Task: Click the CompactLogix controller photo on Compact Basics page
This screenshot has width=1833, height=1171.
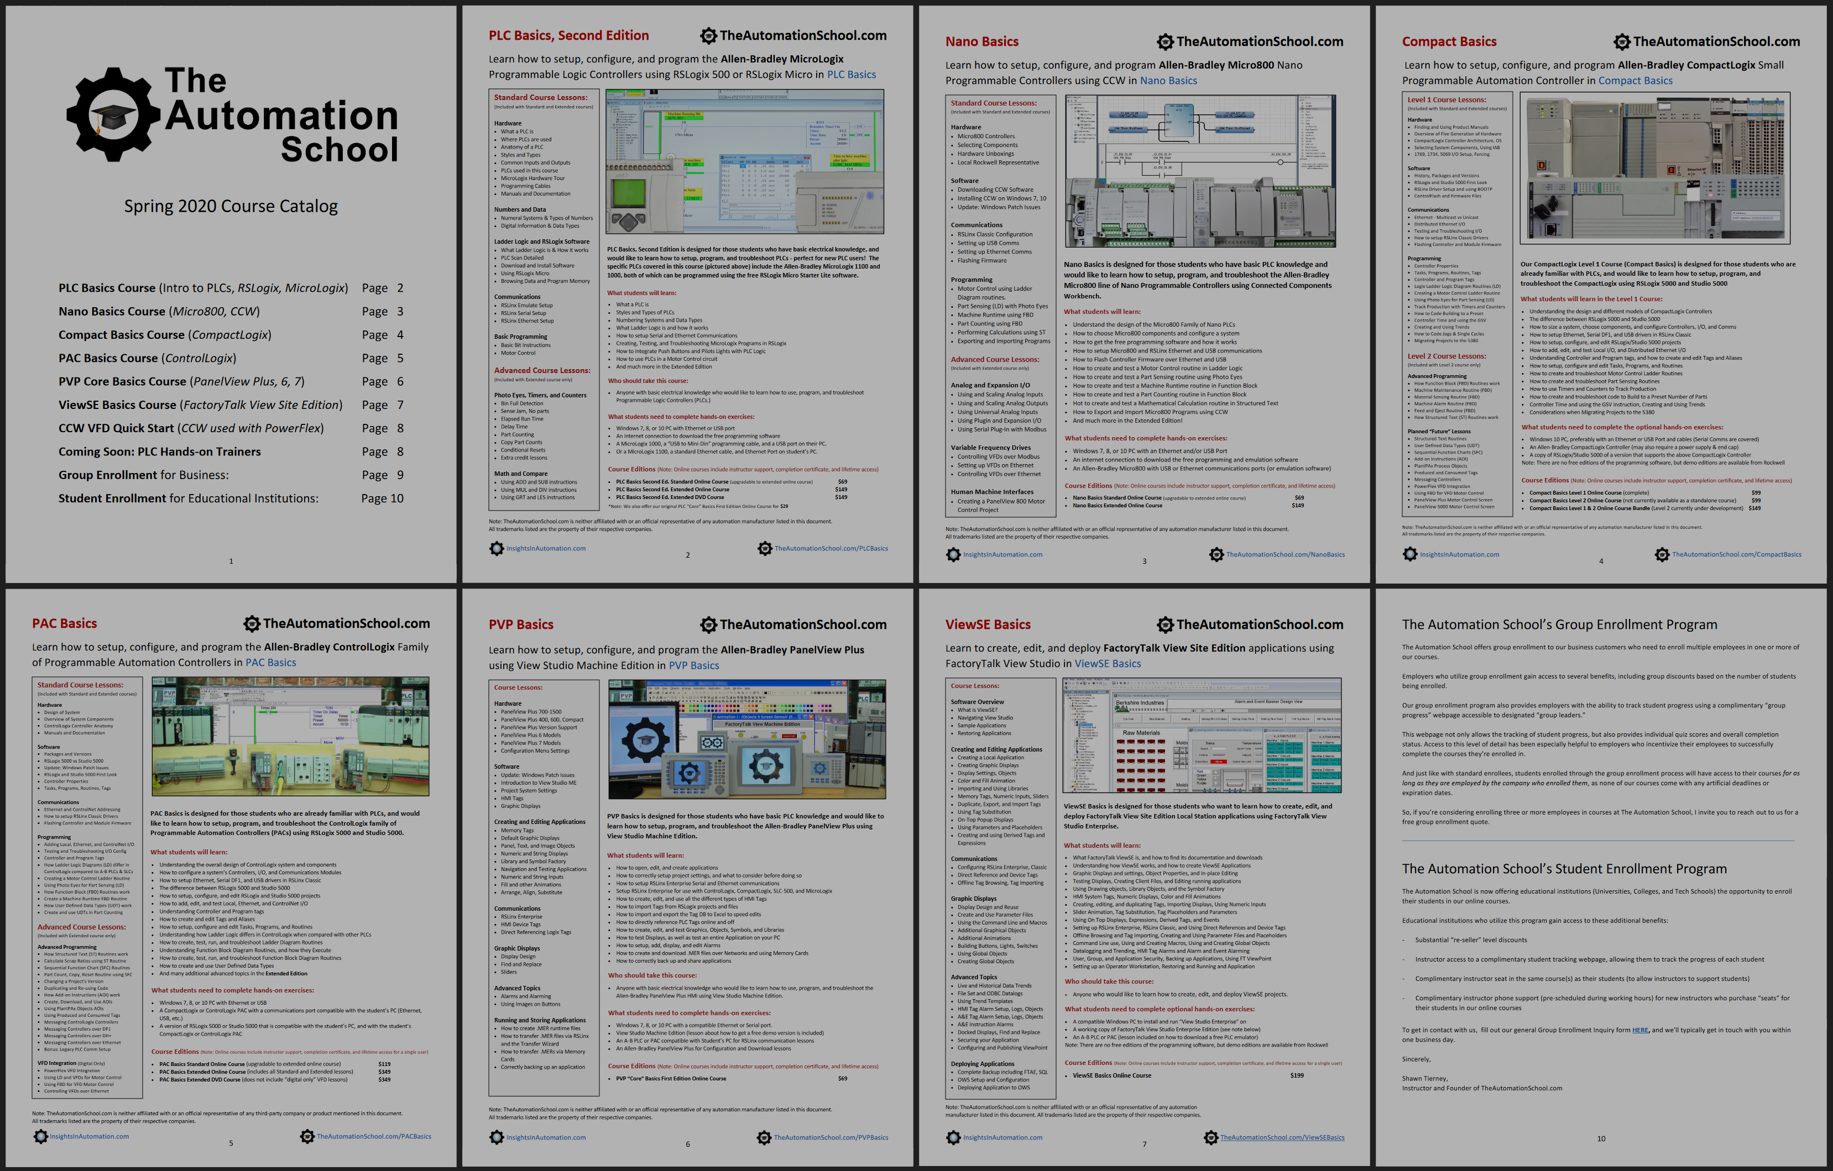Action: coord(1655,167)
